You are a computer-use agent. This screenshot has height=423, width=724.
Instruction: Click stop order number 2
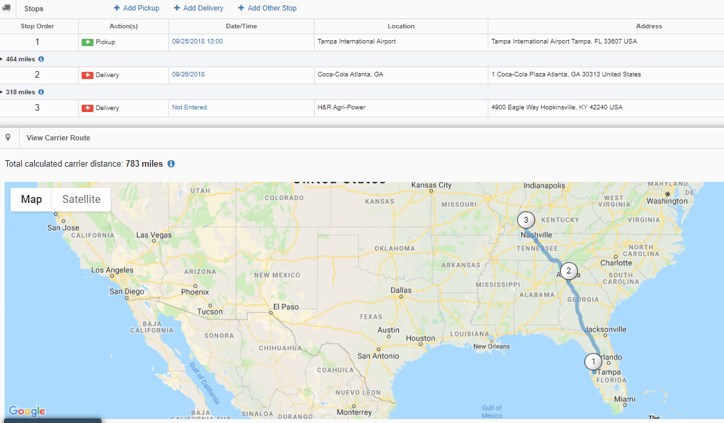[38, 74]
